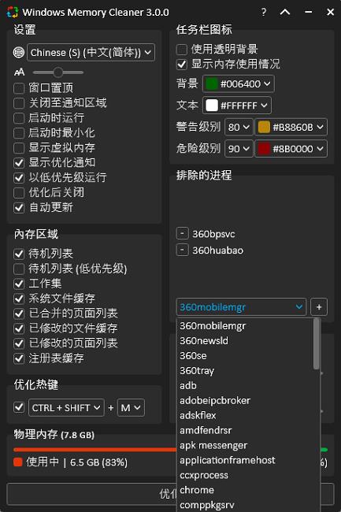
Task: Expand the warning level 80 dropdown
Action: pyautogui.click(x=239, y=127)
